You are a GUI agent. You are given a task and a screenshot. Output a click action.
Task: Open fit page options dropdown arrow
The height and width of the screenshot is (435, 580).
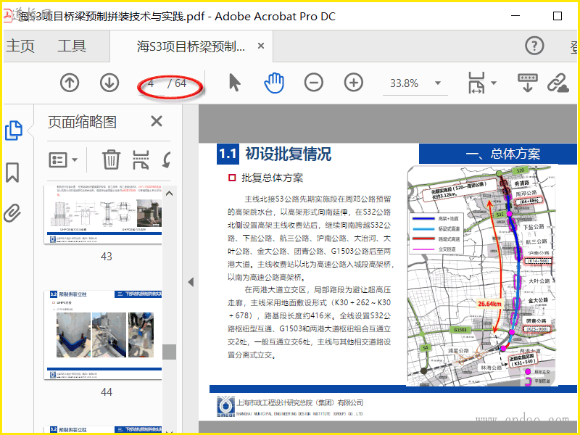pyautogui.click(x=494, y=83)
